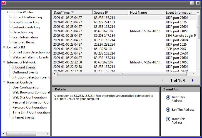Sort by Host Name column header

(146, 13)
